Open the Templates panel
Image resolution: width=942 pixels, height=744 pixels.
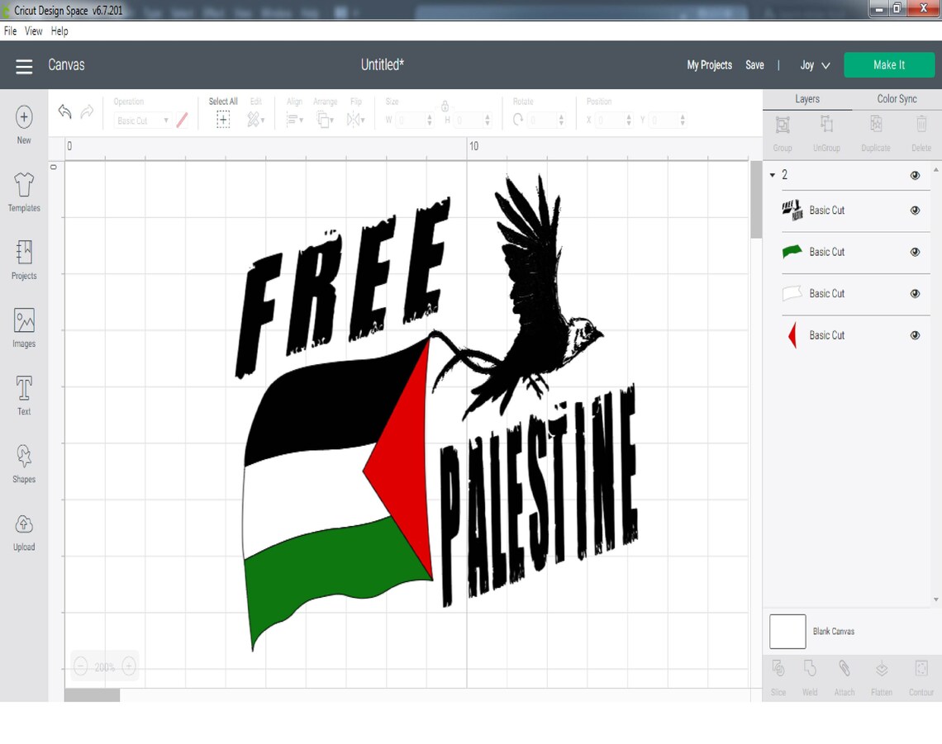coord(23,192)
